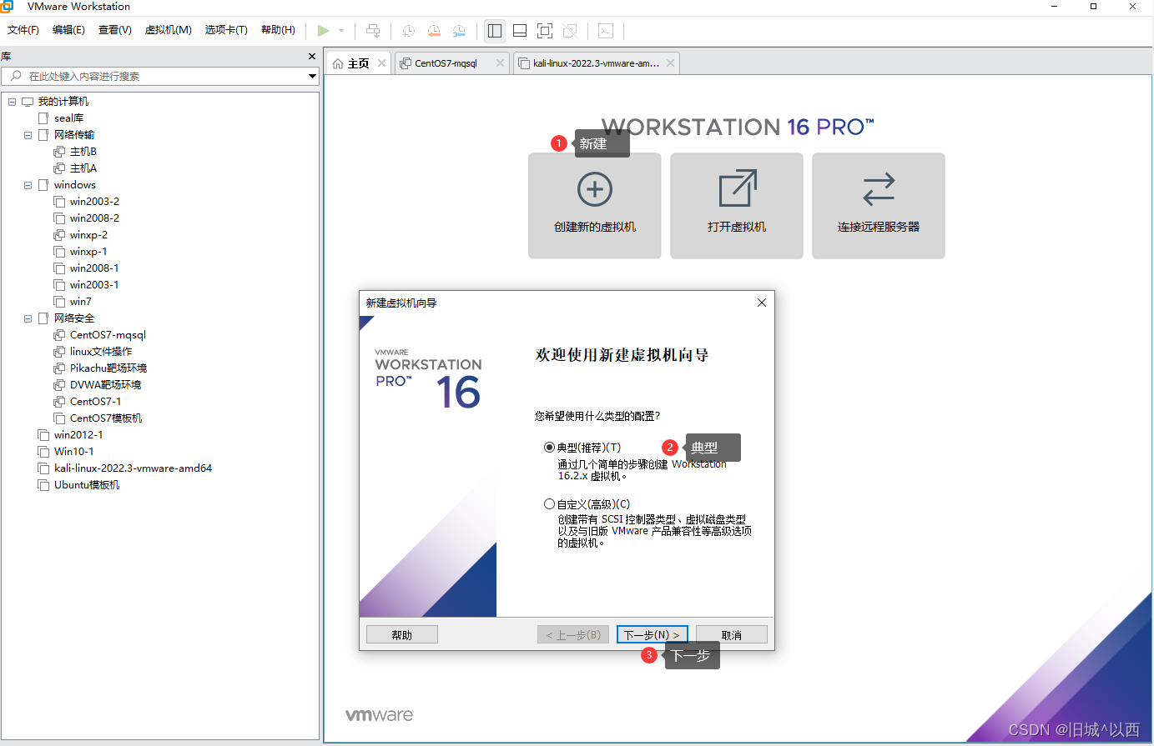The width and height of the screenshot is (1154, 746).
Task: Toggle the show library panel icon
Action: coord(495,31)
